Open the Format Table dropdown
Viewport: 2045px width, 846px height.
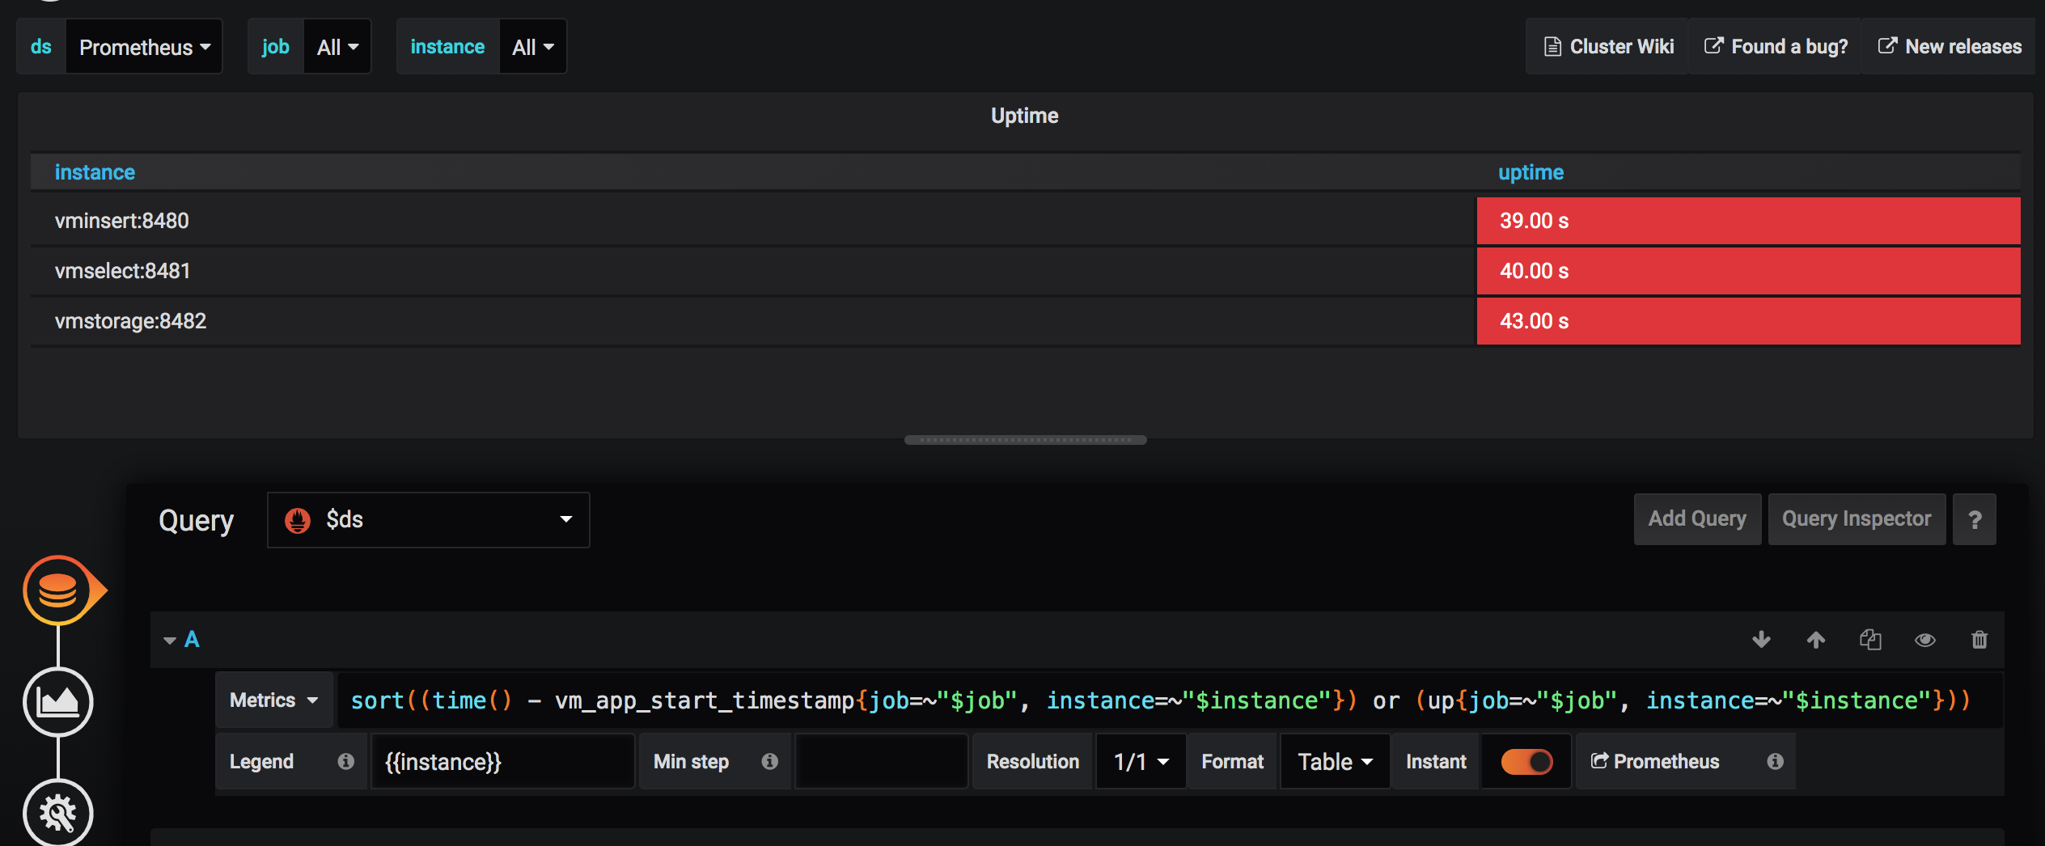coord(1335,761)
